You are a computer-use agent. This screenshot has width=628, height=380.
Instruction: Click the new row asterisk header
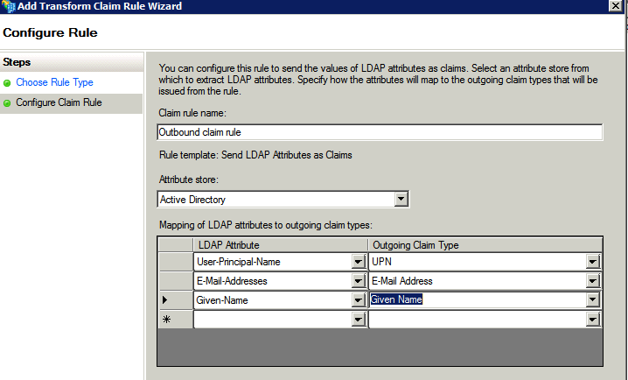pyautogui.click(x=175, y=320)
